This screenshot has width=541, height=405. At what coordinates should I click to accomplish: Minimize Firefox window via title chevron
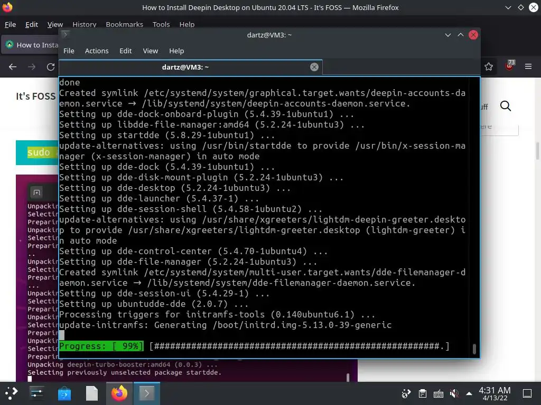[508, 7]
